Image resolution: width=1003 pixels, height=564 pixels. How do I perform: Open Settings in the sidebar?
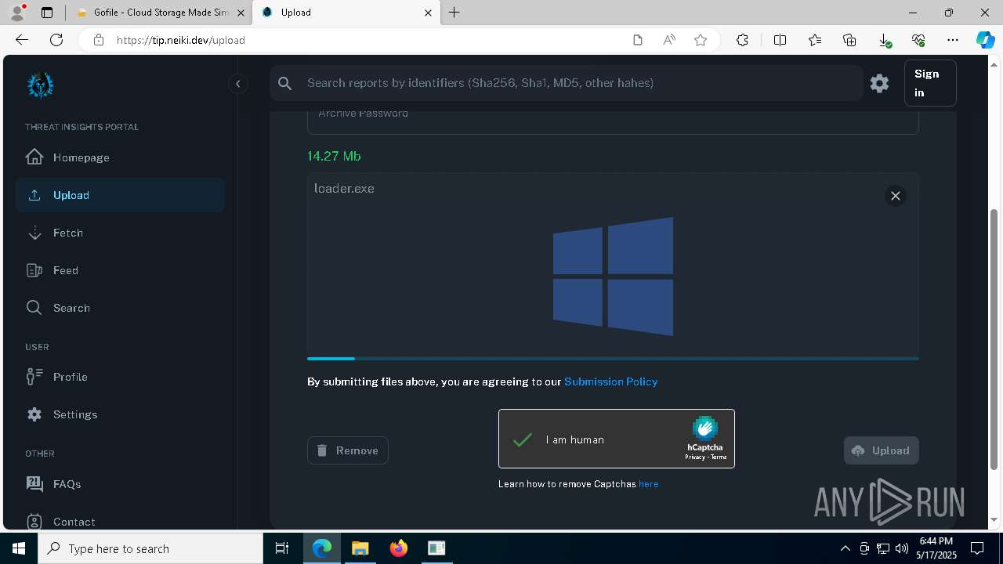120,414
